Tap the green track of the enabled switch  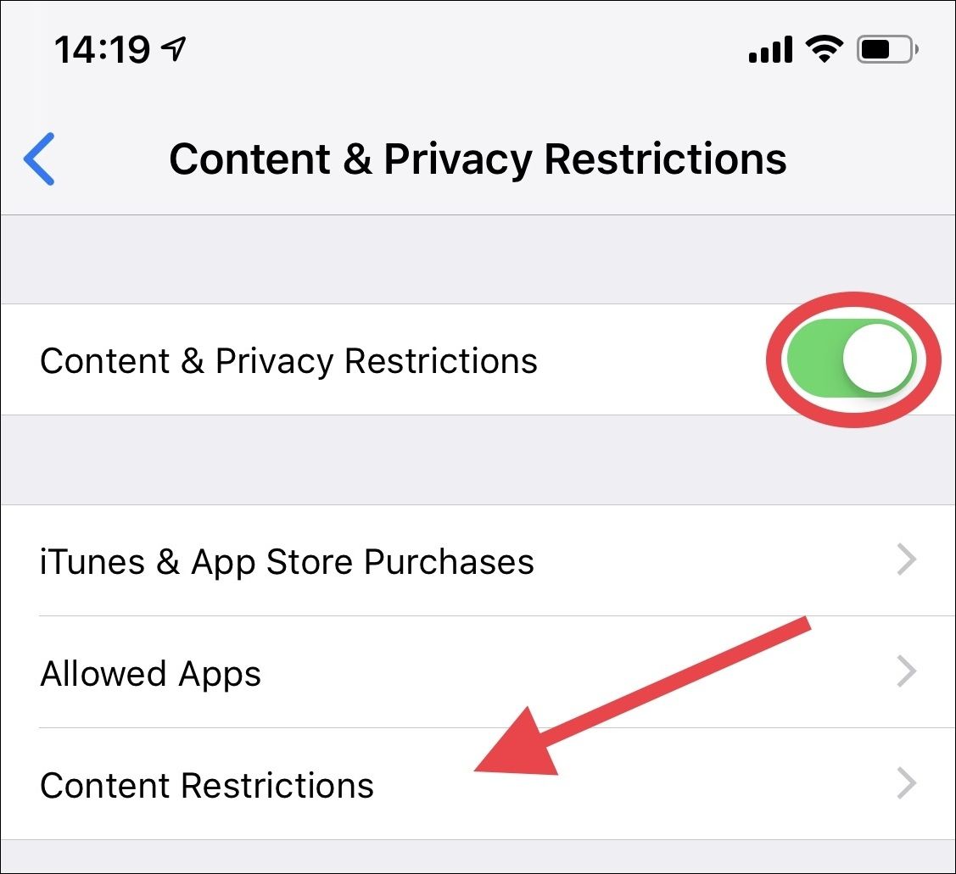click(x=814, y=359)
